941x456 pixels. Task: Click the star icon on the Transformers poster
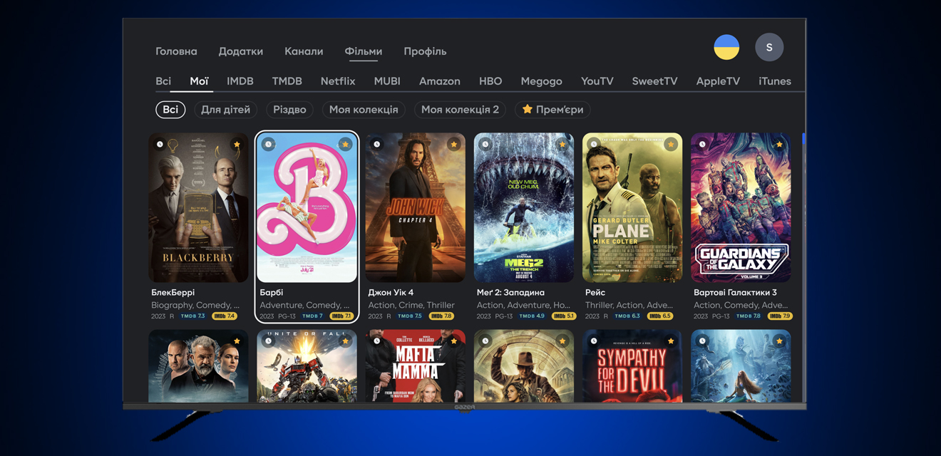346,341
